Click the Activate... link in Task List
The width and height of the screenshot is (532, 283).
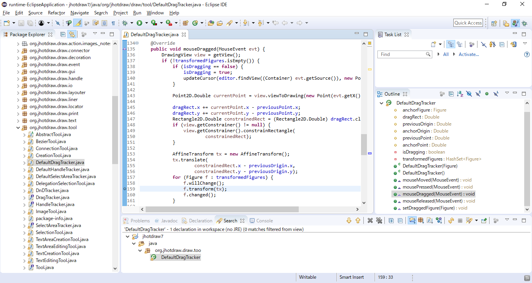469,54
